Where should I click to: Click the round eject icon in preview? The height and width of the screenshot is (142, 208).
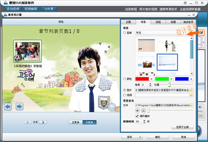click(x=112, y=107)
